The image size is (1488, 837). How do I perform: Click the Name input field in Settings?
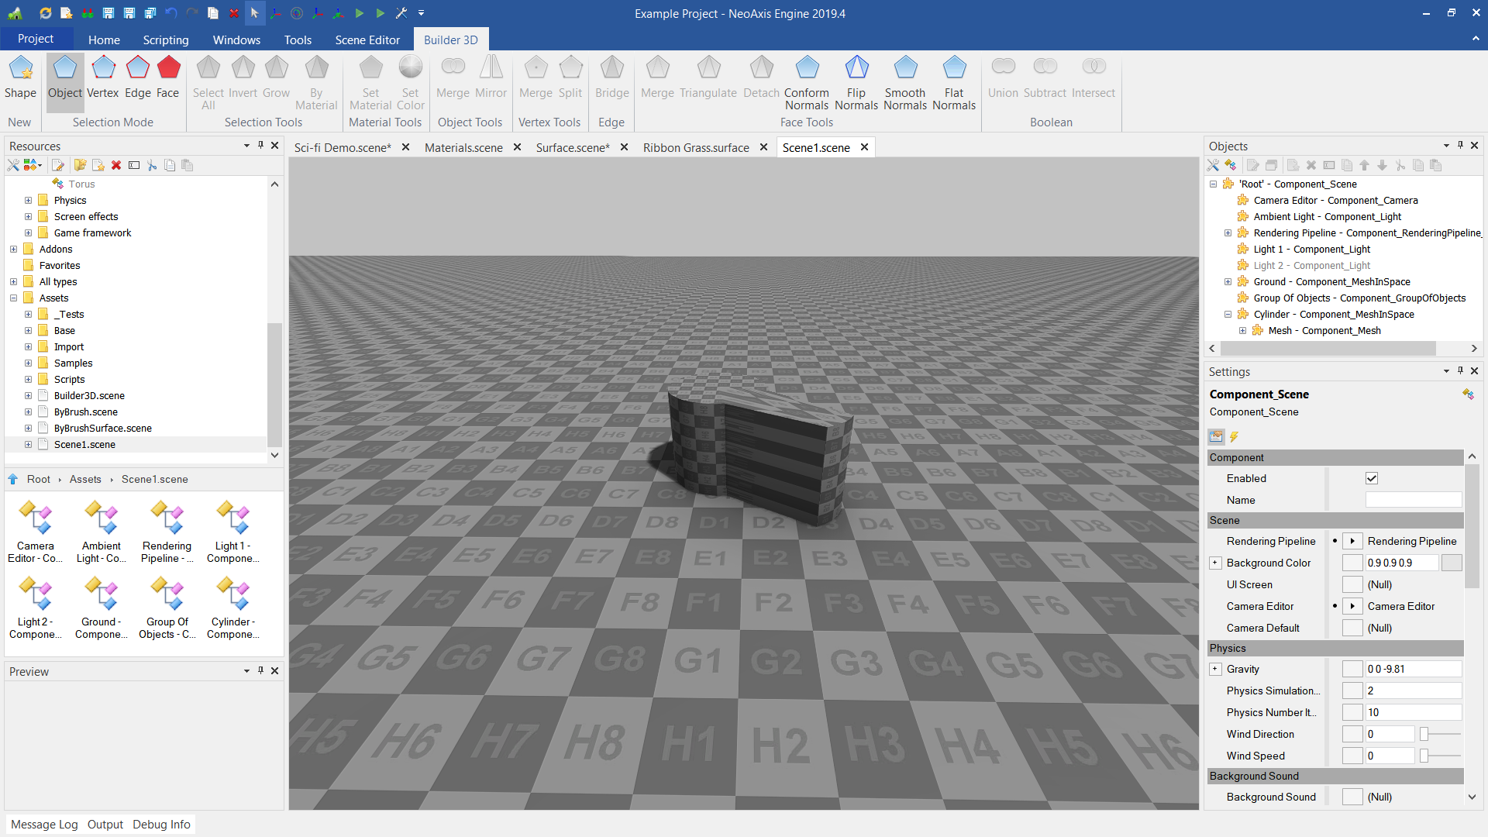[1413, 500]
